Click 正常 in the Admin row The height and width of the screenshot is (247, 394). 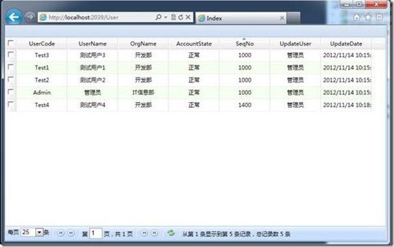coord(194,92)
